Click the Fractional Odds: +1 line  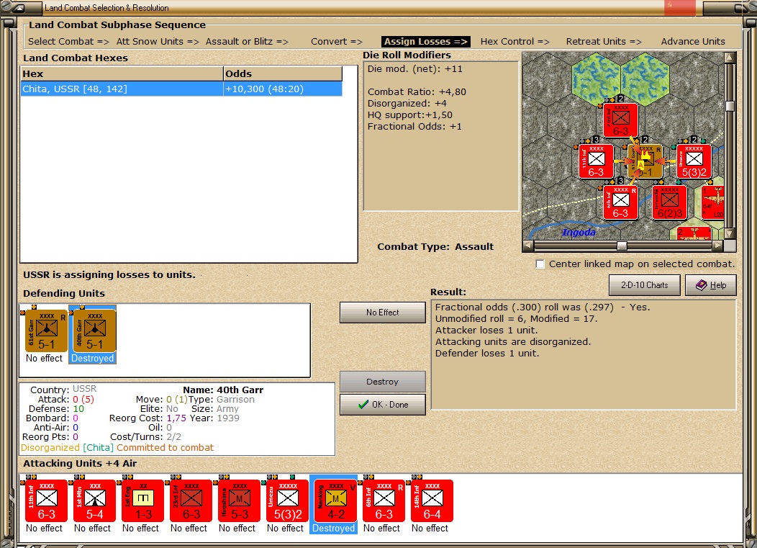point(414,127)
